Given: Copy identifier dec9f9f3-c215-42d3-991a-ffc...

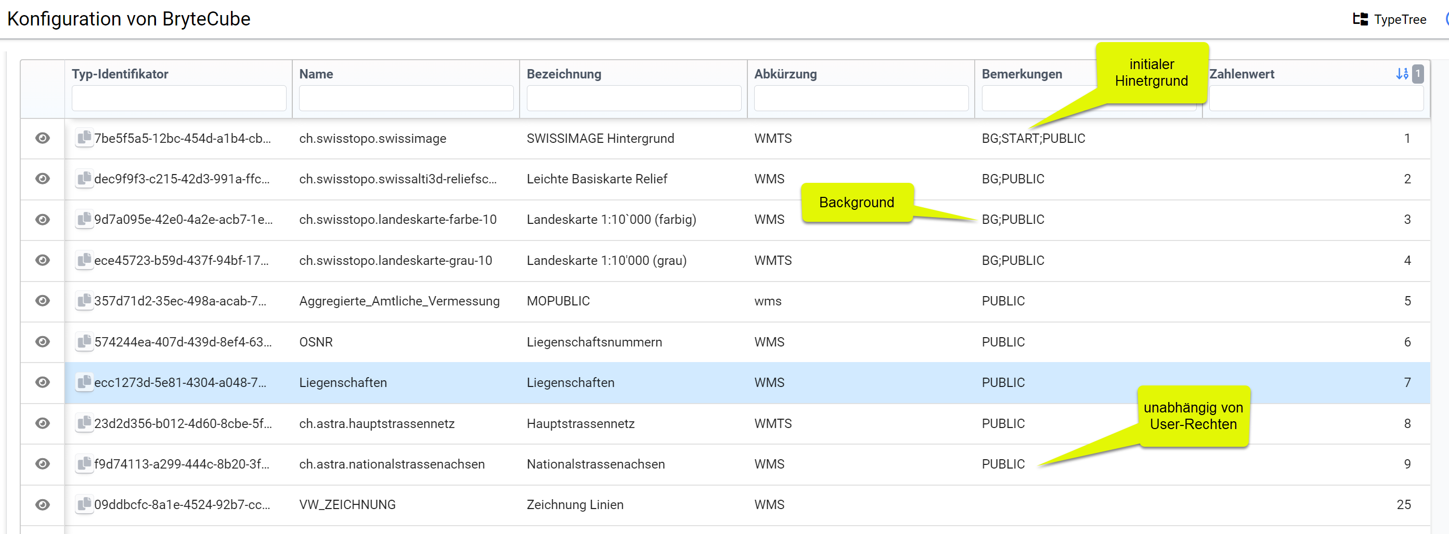Looking at the screenshot, I should 84,179.
